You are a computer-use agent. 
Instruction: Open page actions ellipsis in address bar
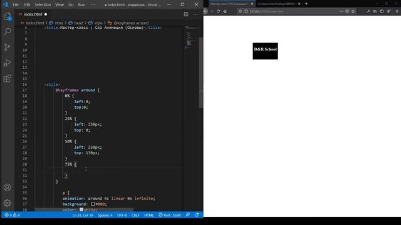341,11
